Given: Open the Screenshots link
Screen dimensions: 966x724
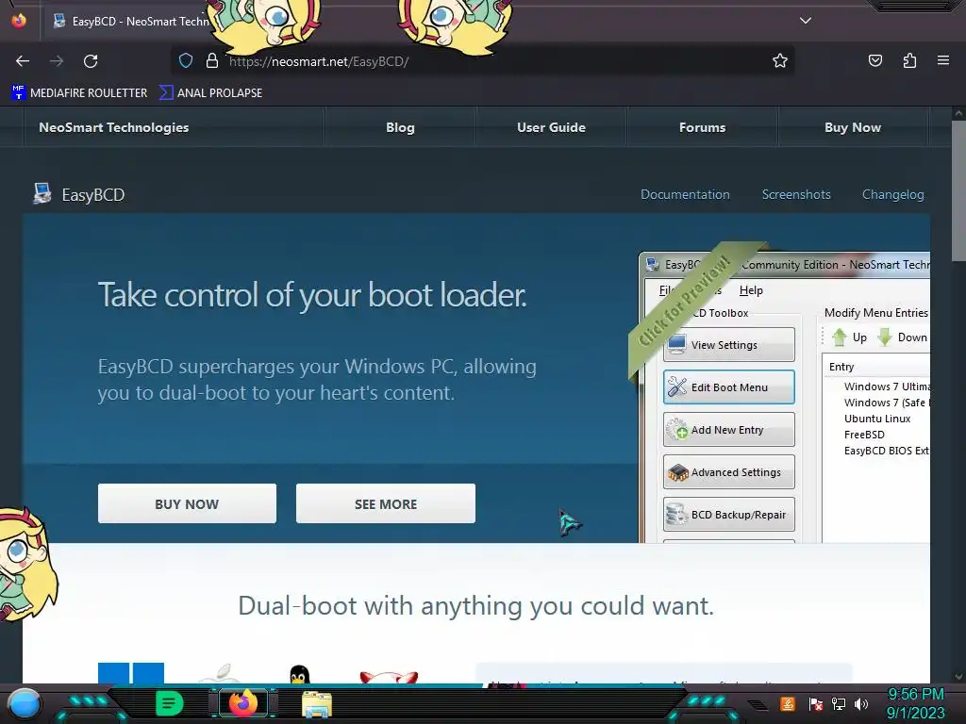Looking at the screenshot, I should click(796, 194).
